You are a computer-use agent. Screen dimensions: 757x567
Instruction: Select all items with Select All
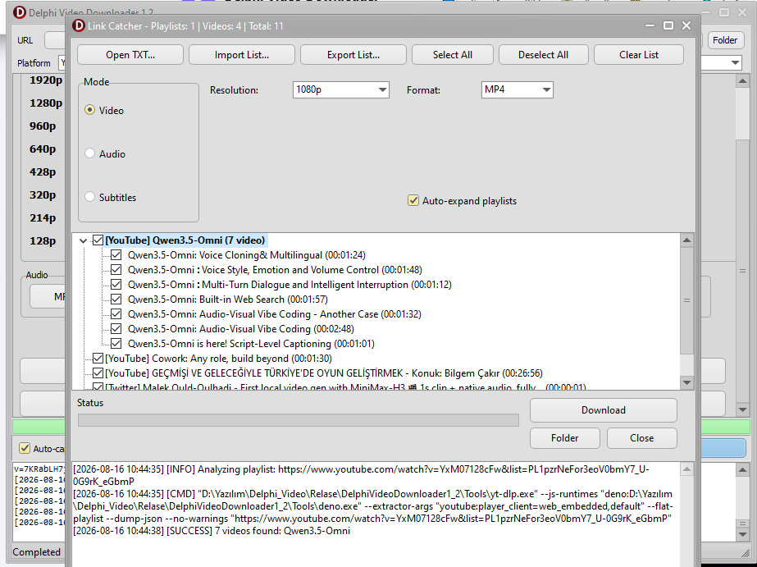(x=453, y=55)
